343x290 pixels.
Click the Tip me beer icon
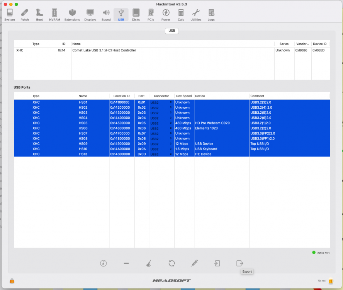331,281
